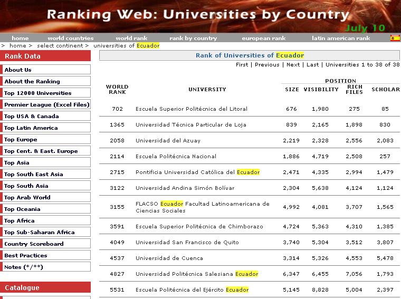This screenshot has width=401, height=299.
Task: Select 'latin american rank' nav item
Action: pyautogui.click(x=340, y=38)
